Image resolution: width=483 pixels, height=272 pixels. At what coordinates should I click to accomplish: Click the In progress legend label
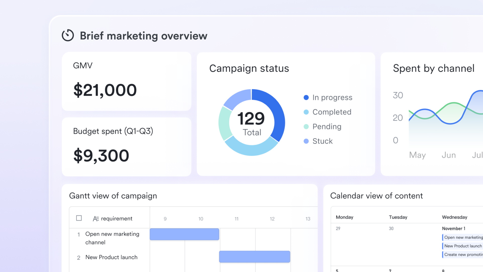coord(332,98)
